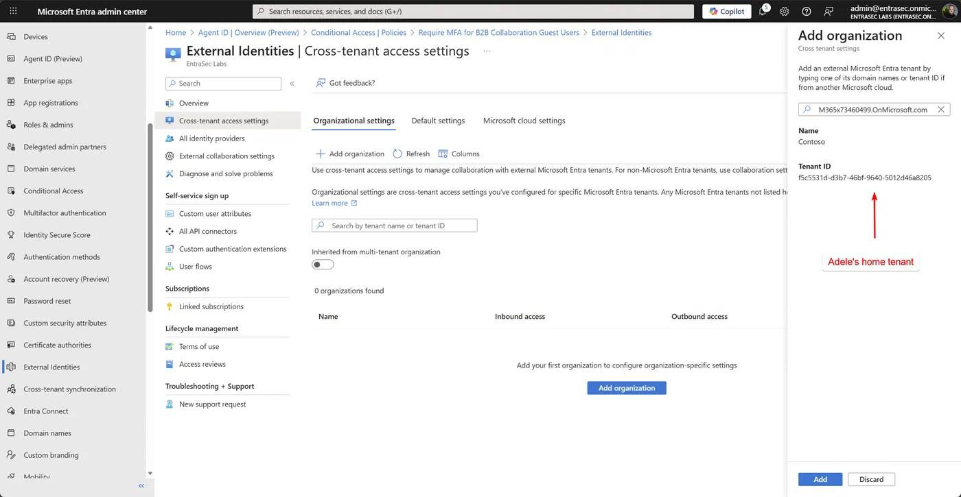Click the Devices sidebar icon
The height and width of the screenshot is (497, 961).
pos(11,36)
